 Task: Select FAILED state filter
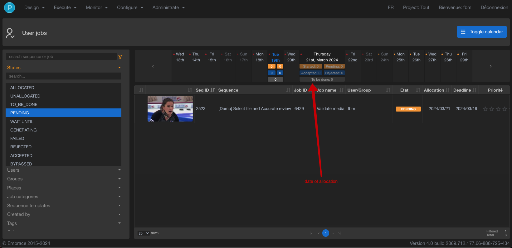point(63,138)
